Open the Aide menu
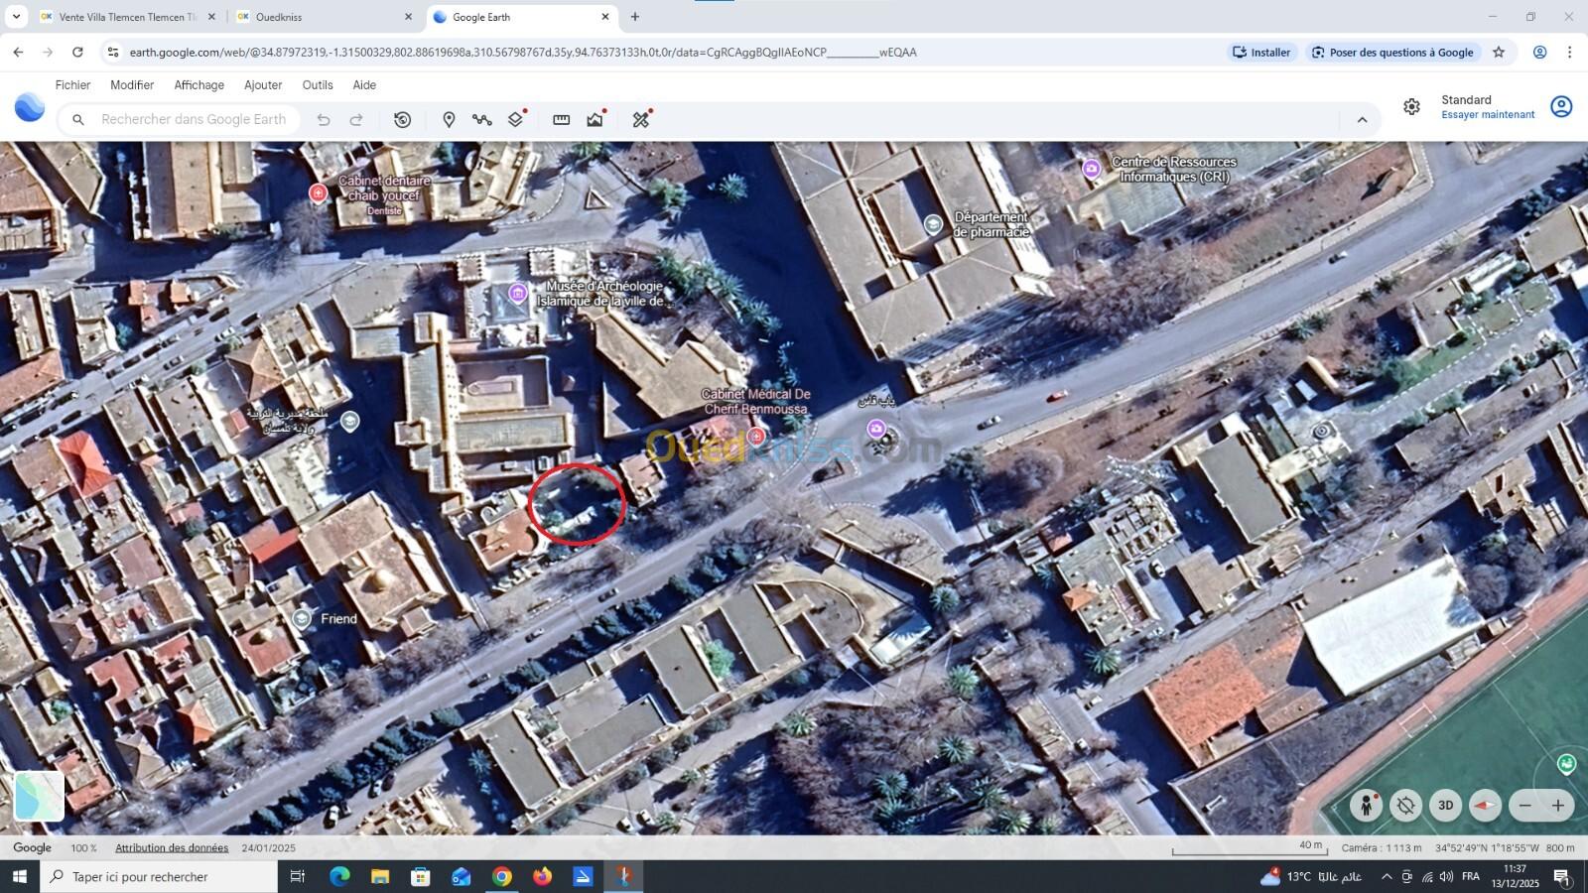This screenshot has height=893, width=1588. click(364, 85)
